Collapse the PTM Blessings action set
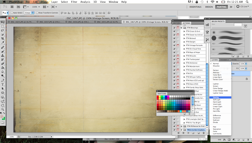The image size is (252, 143). coord(182,28)
